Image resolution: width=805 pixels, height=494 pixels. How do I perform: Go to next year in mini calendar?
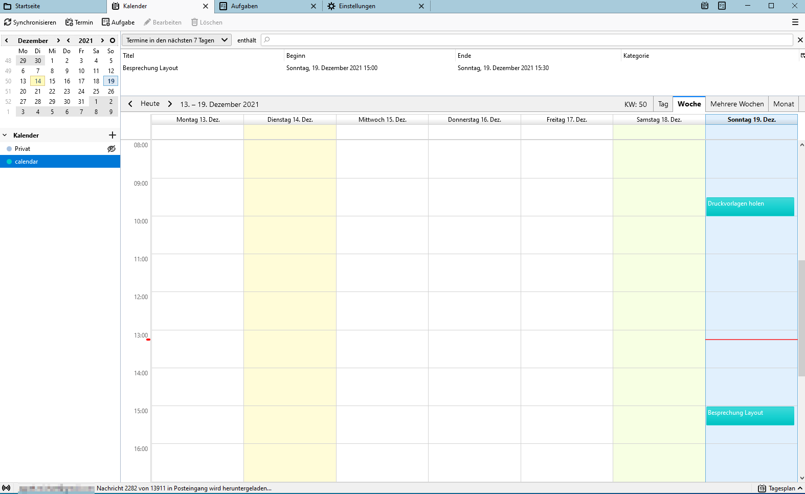tap(102, 40)
